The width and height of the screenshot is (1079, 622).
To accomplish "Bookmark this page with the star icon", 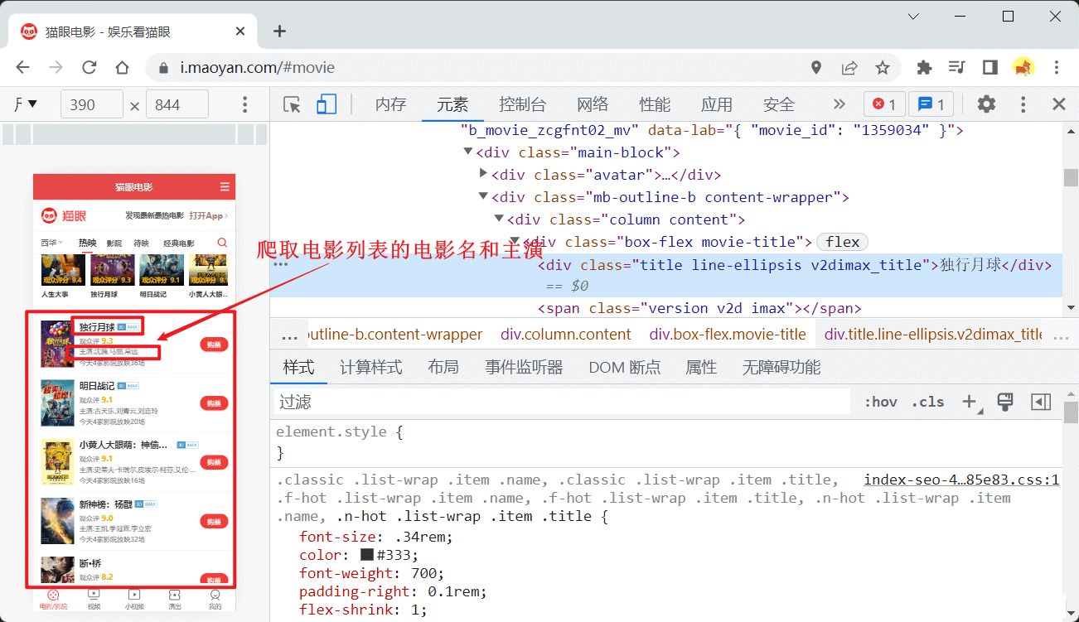I will (883, 68).
